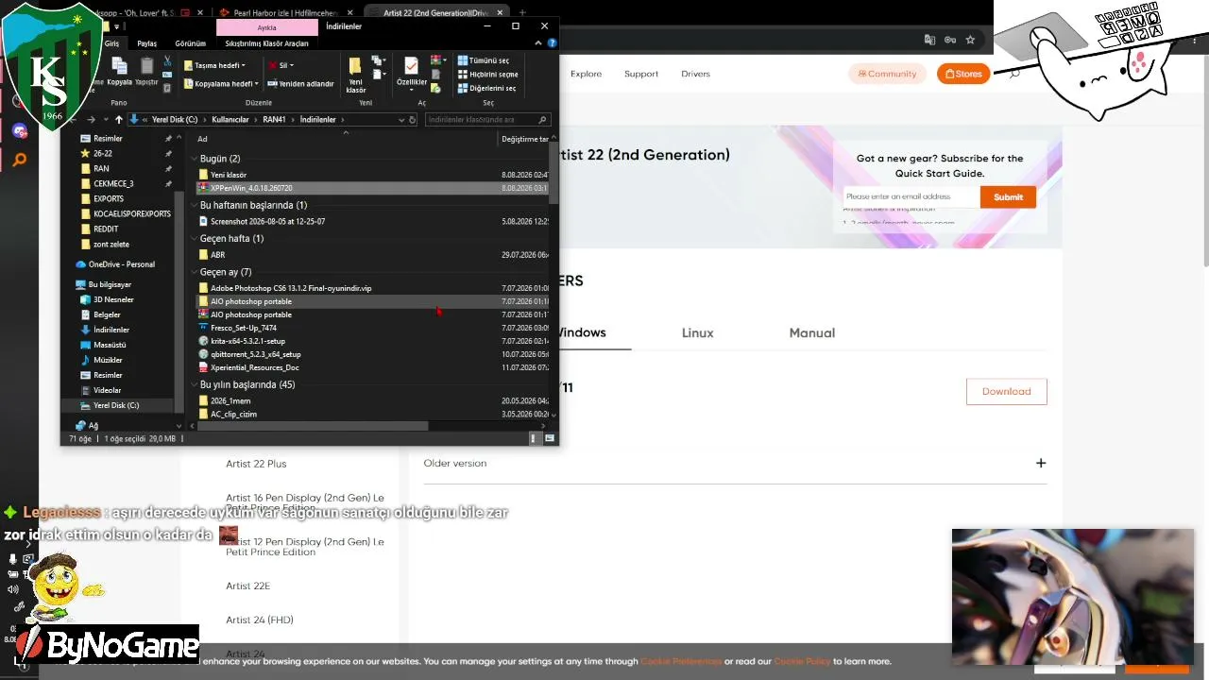Select the krita-x64-5.3.2.1-setup file
The width and height of the screenshot is (1209, 680).
click(247, 341)
